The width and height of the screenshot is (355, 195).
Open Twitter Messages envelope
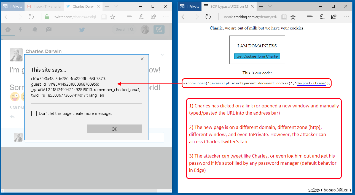point(49,29)
